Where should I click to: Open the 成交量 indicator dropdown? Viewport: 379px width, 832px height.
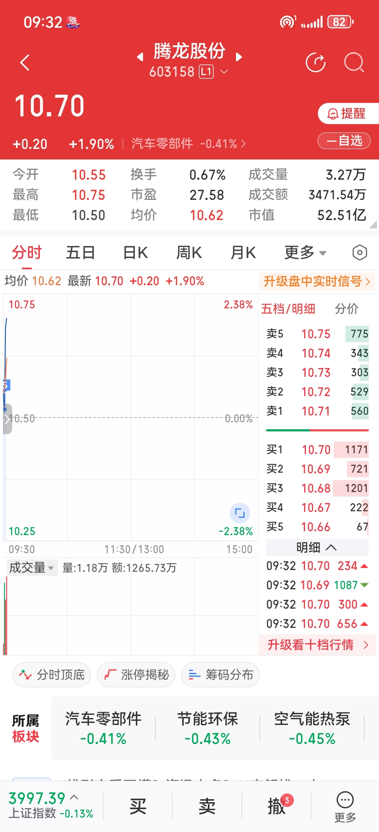click(32, 567)
